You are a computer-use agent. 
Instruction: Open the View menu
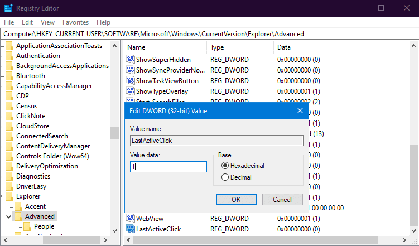[47, 22]
